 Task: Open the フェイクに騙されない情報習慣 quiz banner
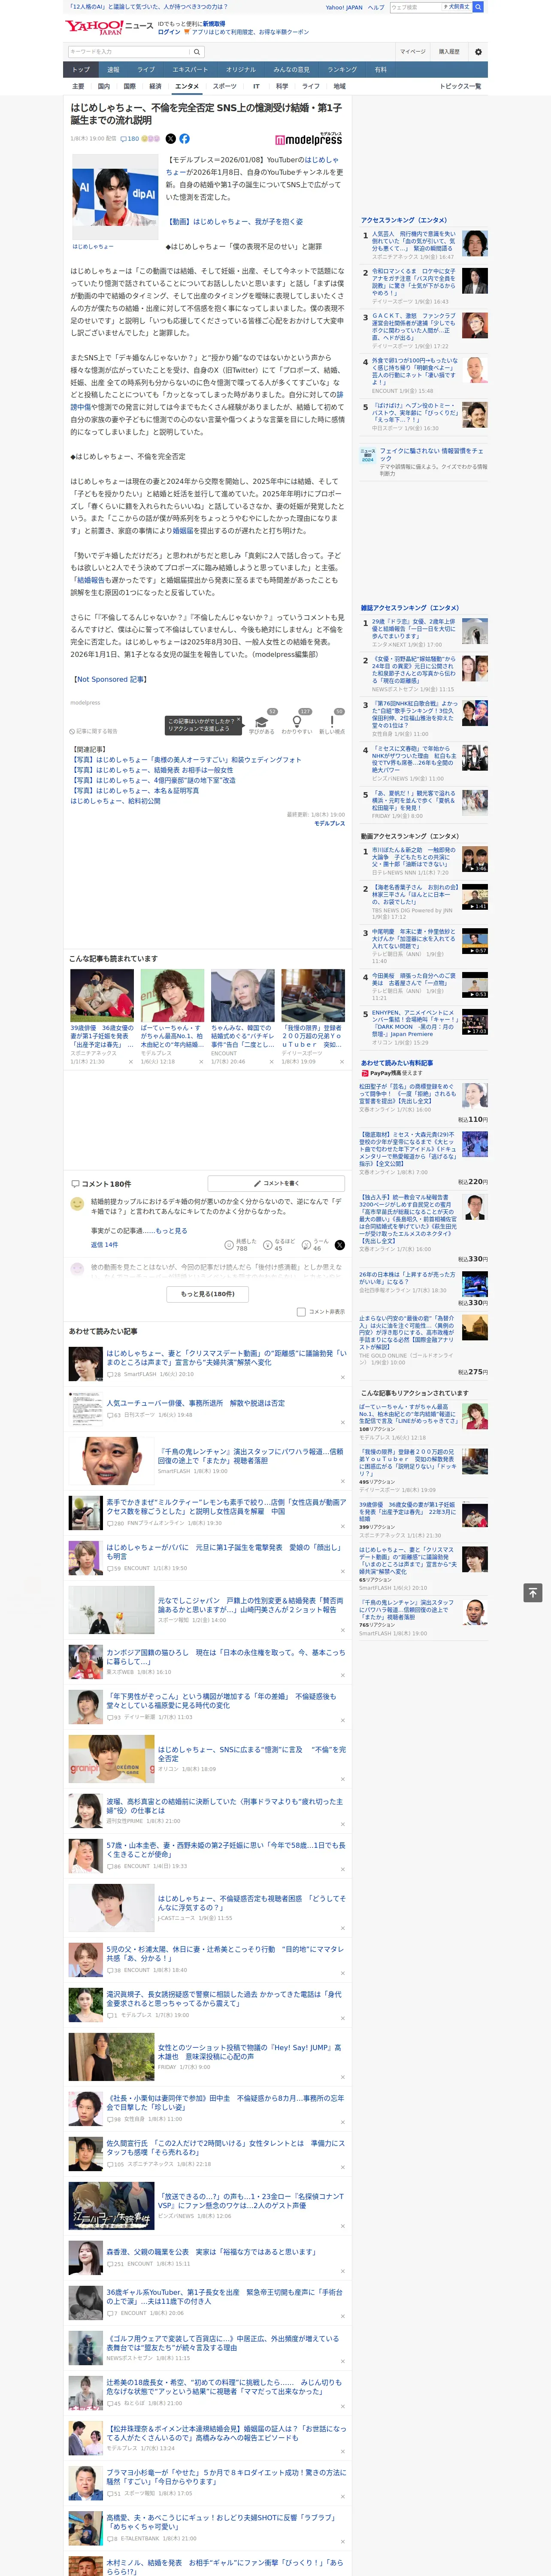[x=425, y=461]
